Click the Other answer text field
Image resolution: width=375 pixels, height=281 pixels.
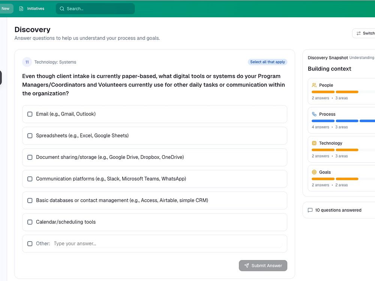167,244
